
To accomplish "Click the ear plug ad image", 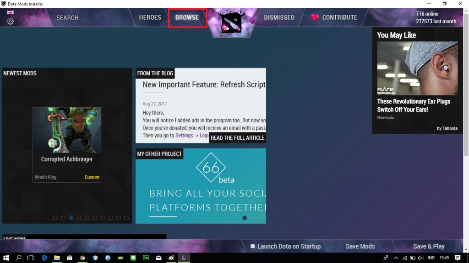I will [417, 68].
